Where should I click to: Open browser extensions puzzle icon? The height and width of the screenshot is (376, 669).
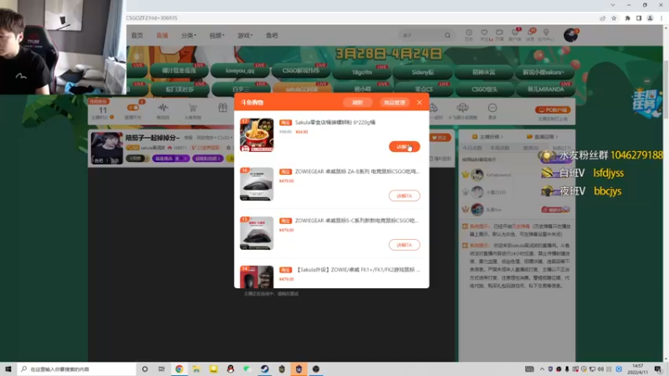[628, 18]
